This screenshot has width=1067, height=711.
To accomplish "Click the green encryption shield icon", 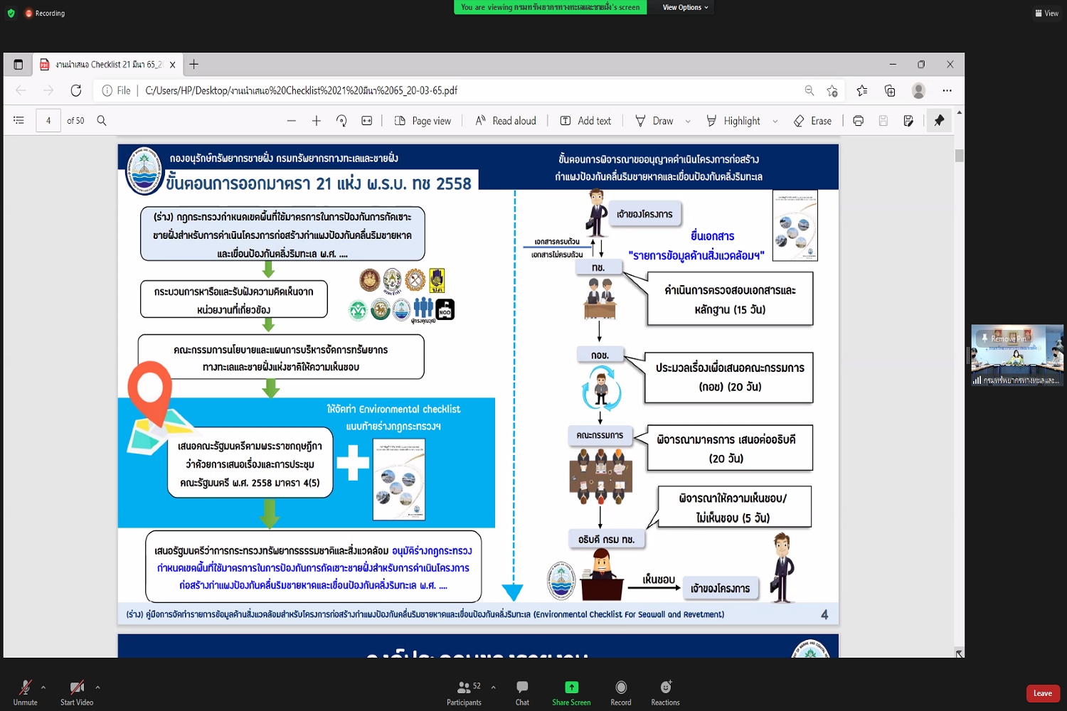I will [x=11, y=13].
